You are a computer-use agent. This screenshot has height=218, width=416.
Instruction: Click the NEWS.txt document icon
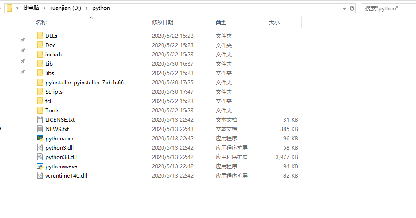[x=40, y=129]
